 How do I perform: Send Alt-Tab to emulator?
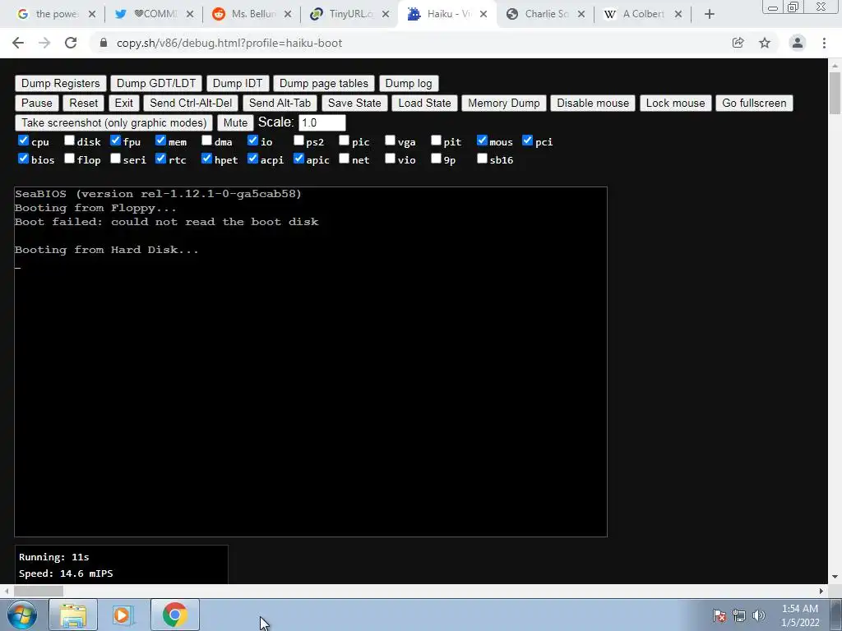(280, 103)
